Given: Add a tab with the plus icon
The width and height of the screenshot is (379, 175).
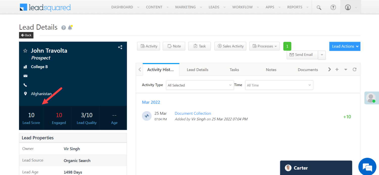Looking at the screenshot, I should [337, 69].
